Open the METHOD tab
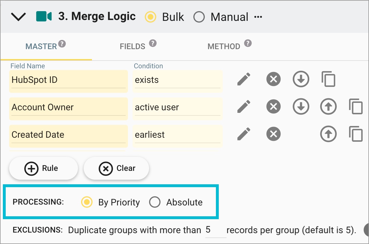Image resolution: width=369 pixels, height=244 pixels. (x=224, y=46)
